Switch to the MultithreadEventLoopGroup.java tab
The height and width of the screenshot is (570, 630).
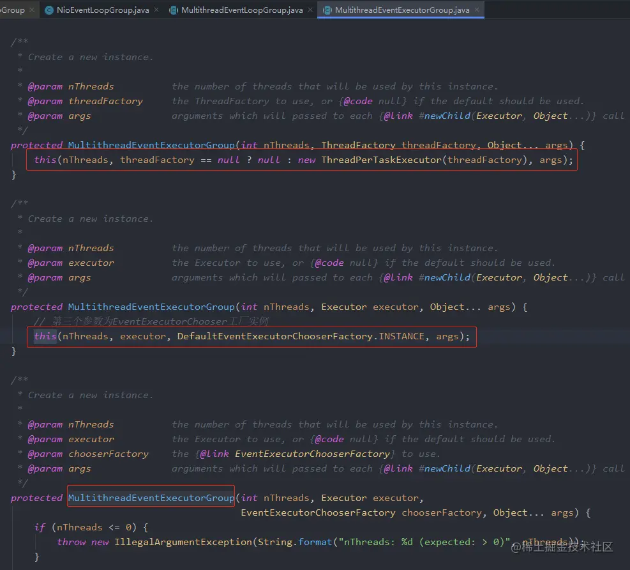coord(242,10)
